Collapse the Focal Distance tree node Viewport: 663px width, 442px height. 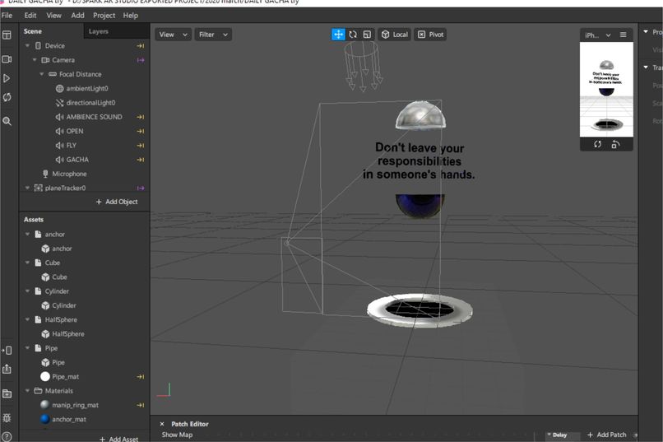click(41, 74)
